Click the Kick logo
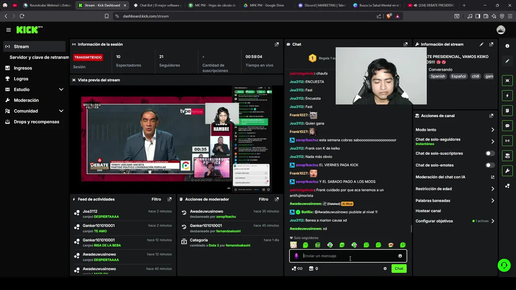The height and width of the screenshot is (290, 516). coord(29,30)
